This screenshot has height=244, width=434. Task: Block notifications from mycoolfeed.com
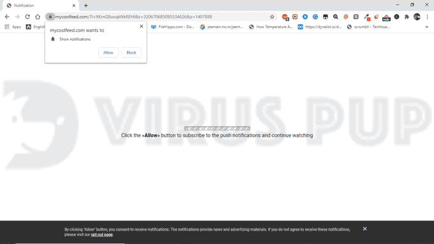(131, 52)
